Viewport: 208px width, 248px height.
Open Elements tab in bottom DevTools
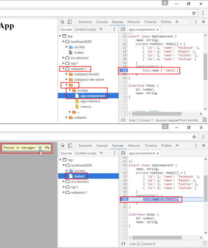pyautogui.click(x=85, y=146)
